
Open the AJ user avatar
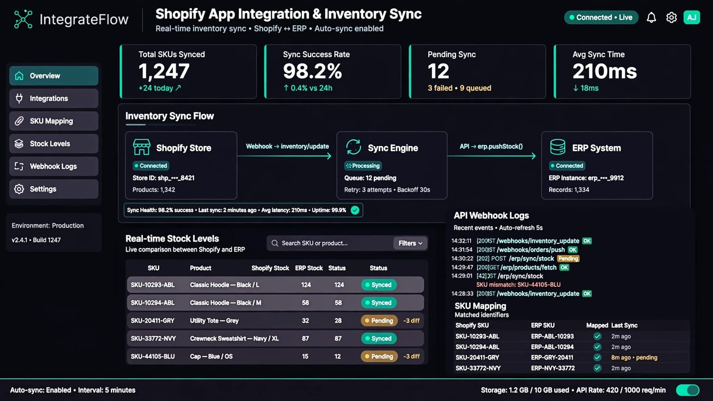692,17
